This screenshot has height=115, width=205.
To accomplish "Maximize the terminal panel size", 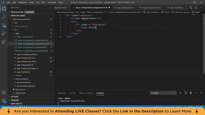I will (196, 93).
